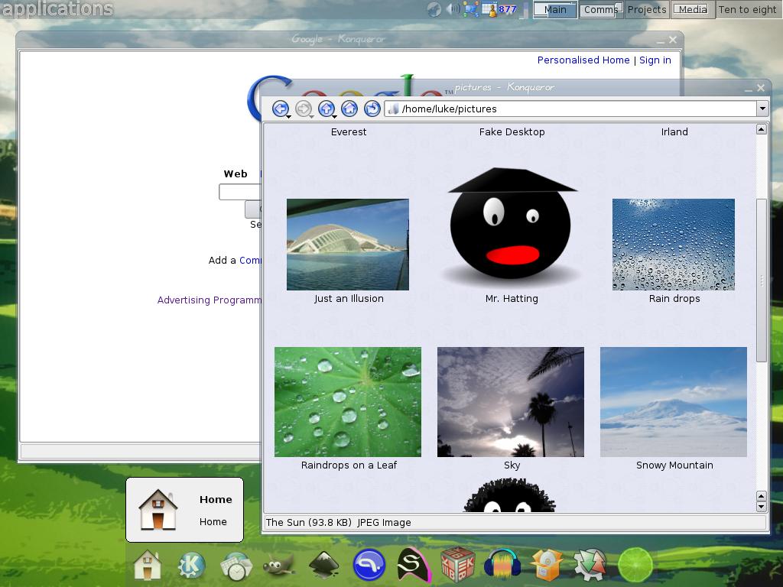This screenshot has width=783, height=587.
Task: Open the calendar clock dock icon
Action: coord(236,566)
